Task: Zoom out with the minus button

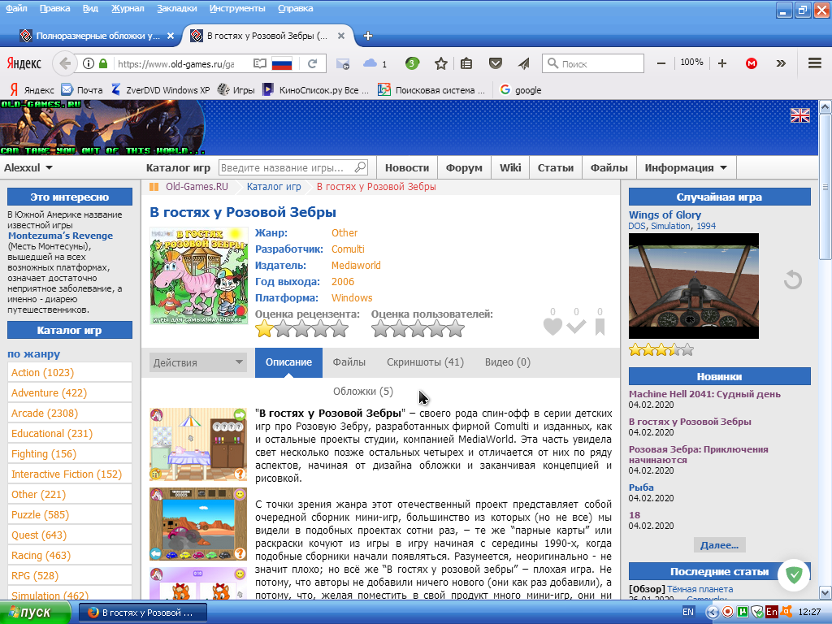Action: (661, 63)
